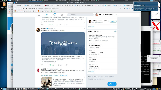The width and height of the screenshot is (161, 90).
Task: Open notifications bell in Twitter header
Action: 54,15
